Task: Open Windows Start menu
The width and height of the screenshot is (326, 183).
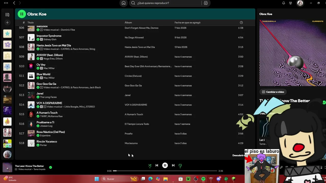Action: tap(97, 179)
